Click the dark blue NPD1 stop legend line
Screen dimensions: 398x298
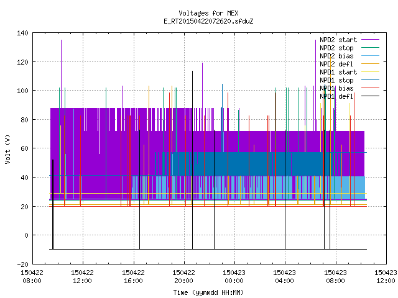coord(370,80)
